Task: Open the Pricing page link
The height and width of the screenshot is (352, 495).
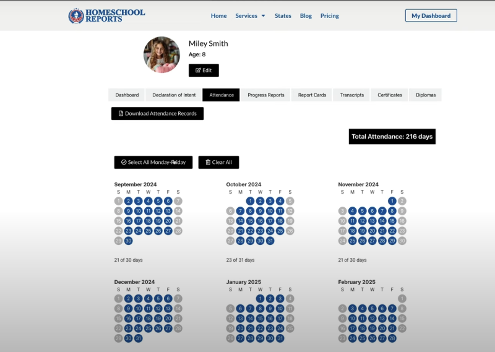Action: pyautogui.click(x=330, y=16)
